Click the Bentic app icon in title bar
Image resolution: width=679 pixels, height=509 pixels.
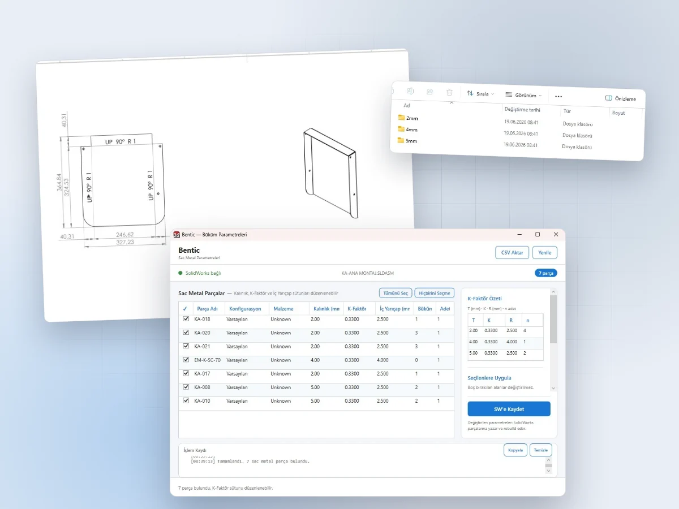click(x=177, y=234)
